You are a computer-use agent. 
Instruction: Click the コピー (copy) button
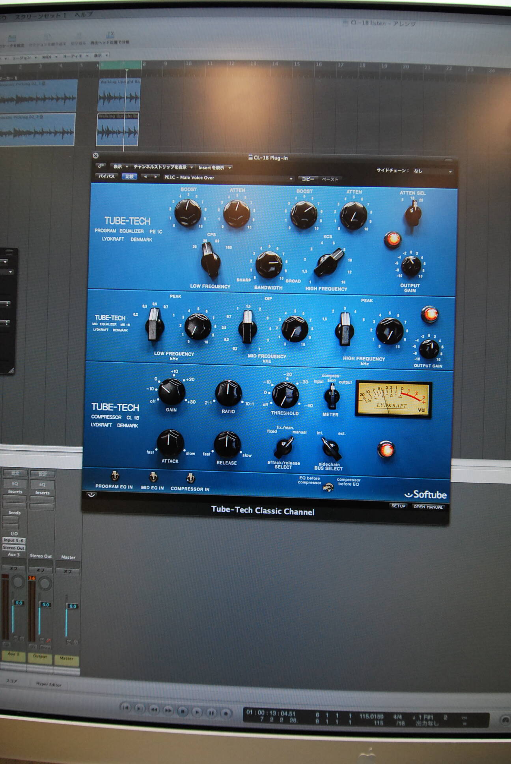[x=308, y=179]
